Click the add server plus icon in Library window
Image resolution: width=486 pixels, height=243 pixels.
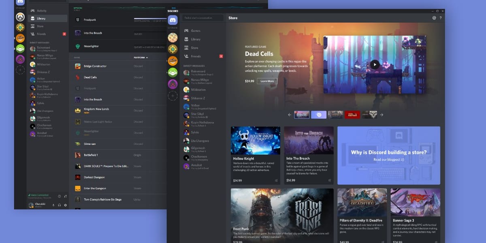coord(20,70)
